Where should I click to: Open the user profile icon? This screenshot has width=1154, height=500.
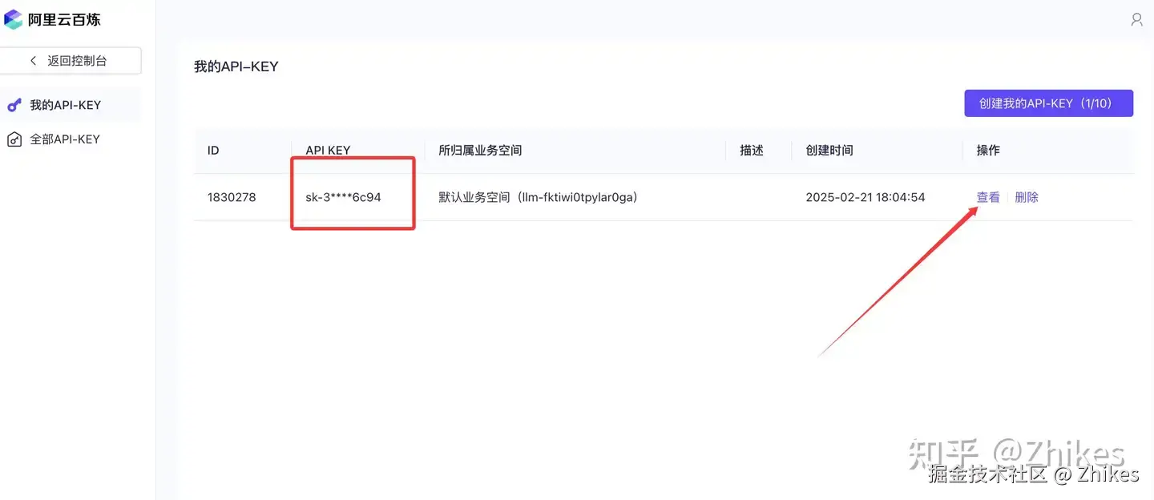pyautogui.click(x=1136, y=19)
